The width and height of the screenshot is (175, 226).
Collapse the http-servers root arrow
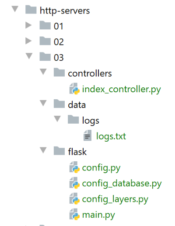pos(15,9)
